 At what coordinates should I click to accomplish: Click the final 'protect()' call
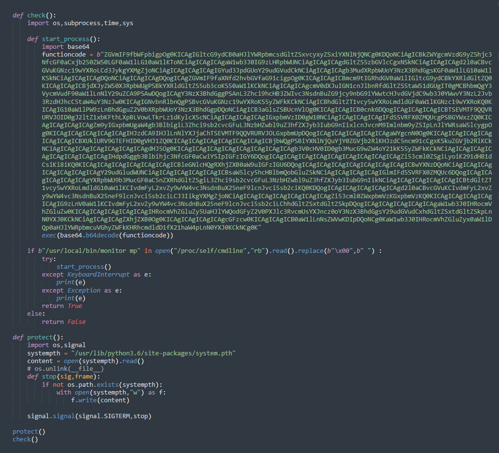pos(29,432)
